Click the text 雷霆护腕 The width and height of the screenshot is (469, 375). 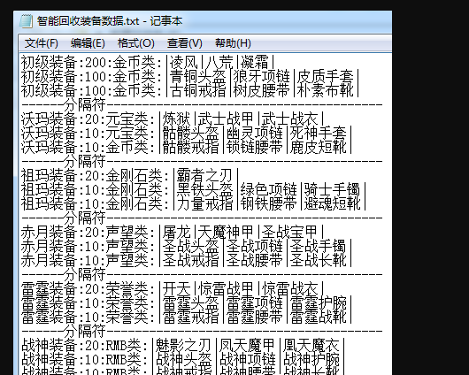tap(319, 303)
